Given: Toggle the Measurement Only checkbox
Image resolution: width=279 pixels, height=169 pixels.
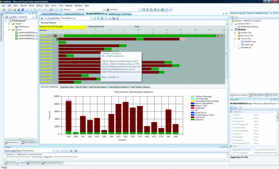Looking at the screenshot, I should [x=87, y=27].
